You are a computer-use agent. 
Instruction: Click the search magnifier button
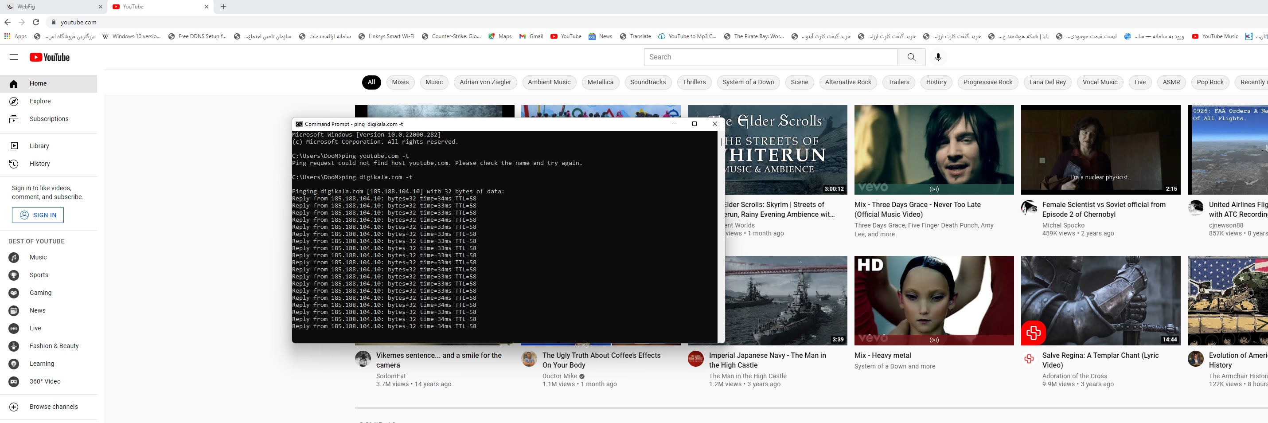tap(911, 57)
